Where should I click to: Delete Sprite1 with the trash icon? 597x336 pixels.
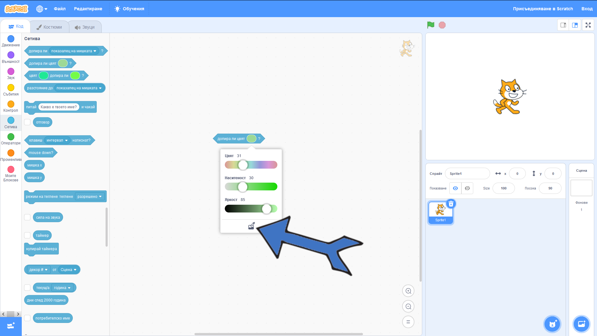point(451,204)
